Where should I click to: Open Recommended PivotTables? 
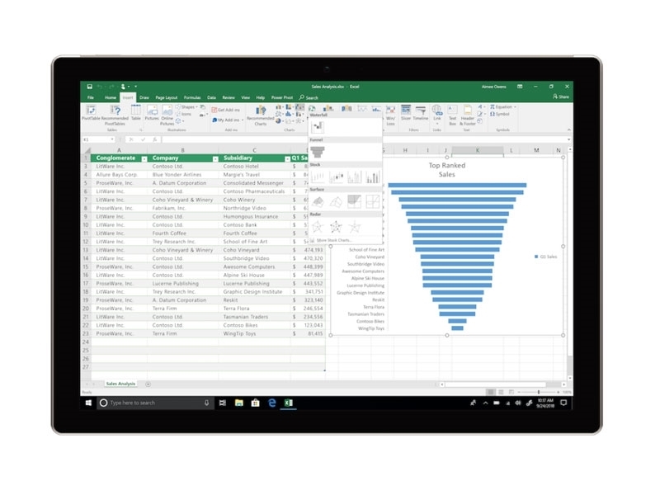pos(115,115)
